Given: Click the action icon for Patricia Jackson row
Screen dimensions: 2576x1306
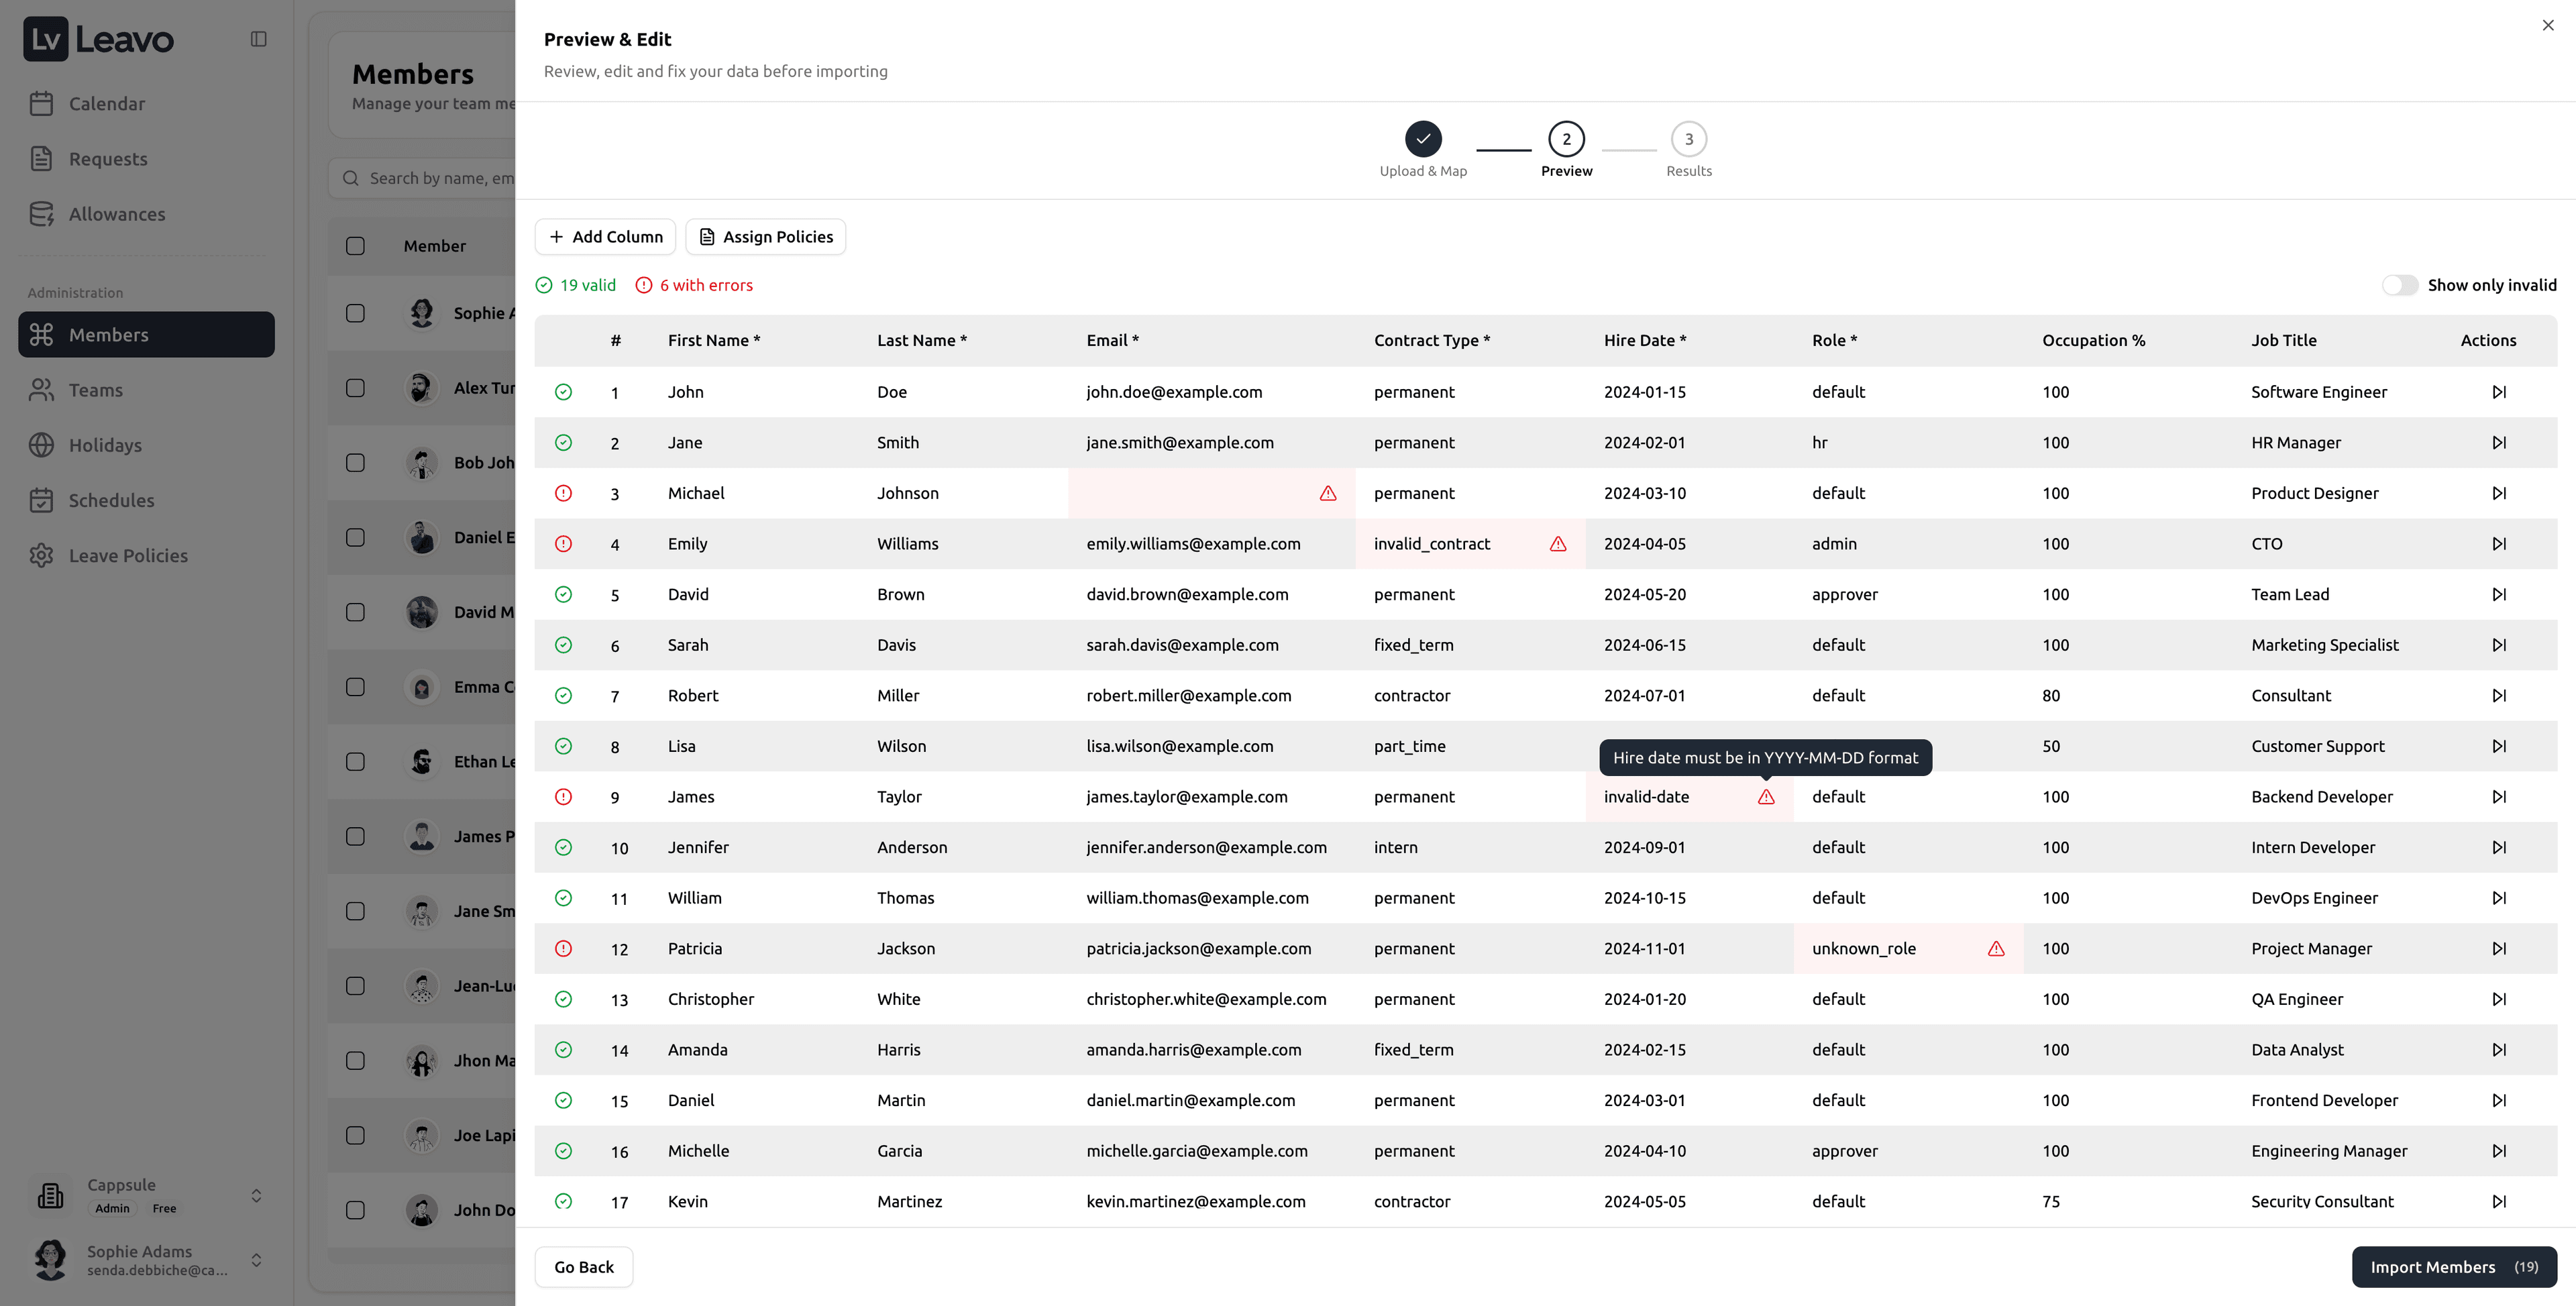Looking at the screenshot, I should tap(2498, 948).
